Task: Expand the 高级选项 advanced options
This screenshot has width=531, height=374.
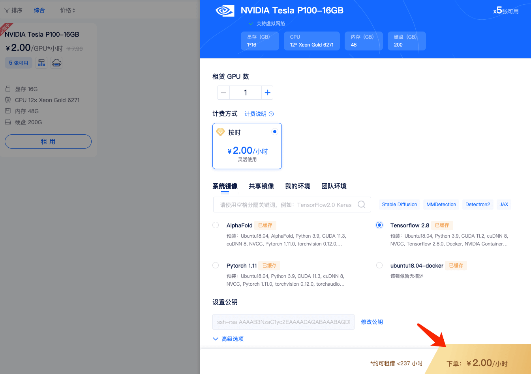Action: click(228, 339)
